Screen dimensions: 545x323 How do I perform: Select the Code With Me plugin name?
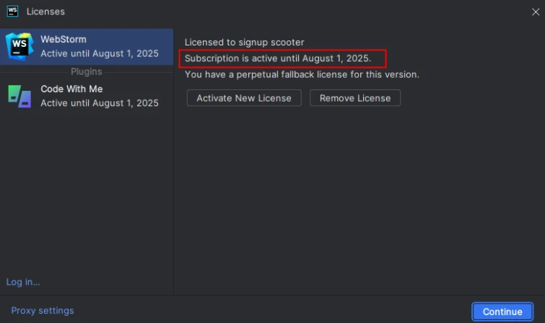pos(71,89)
